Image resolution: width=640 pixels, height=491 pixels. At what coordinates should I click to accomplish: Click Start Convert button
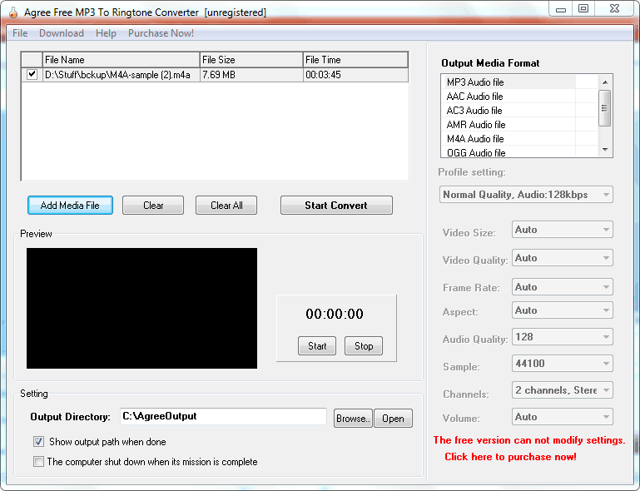tap(336, 206)
